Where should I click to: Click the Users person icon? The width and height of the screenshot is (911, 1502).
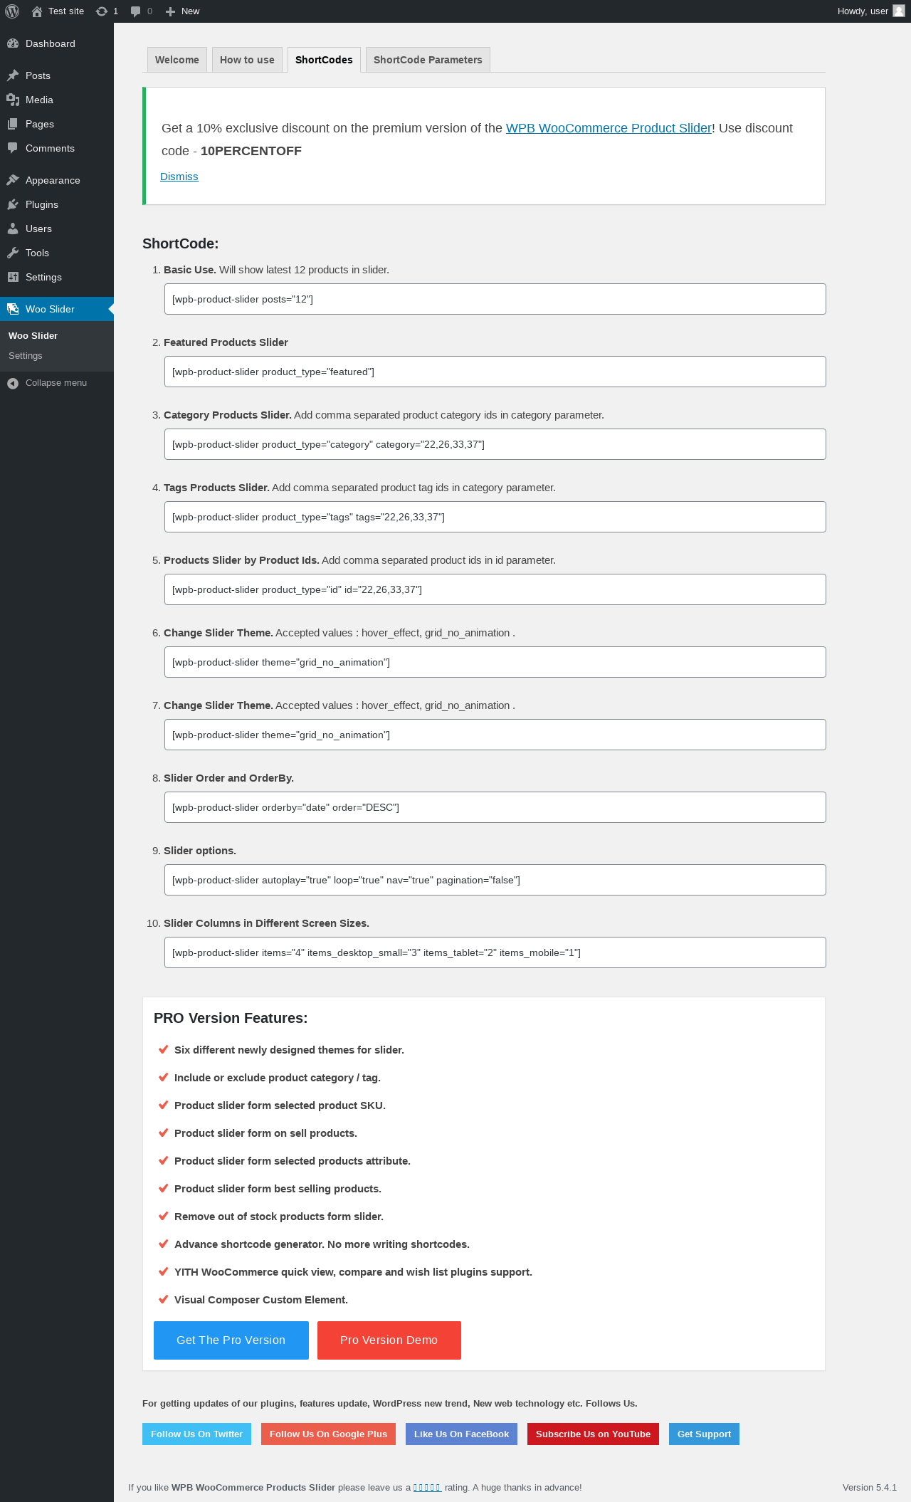[x=13, y=229]
